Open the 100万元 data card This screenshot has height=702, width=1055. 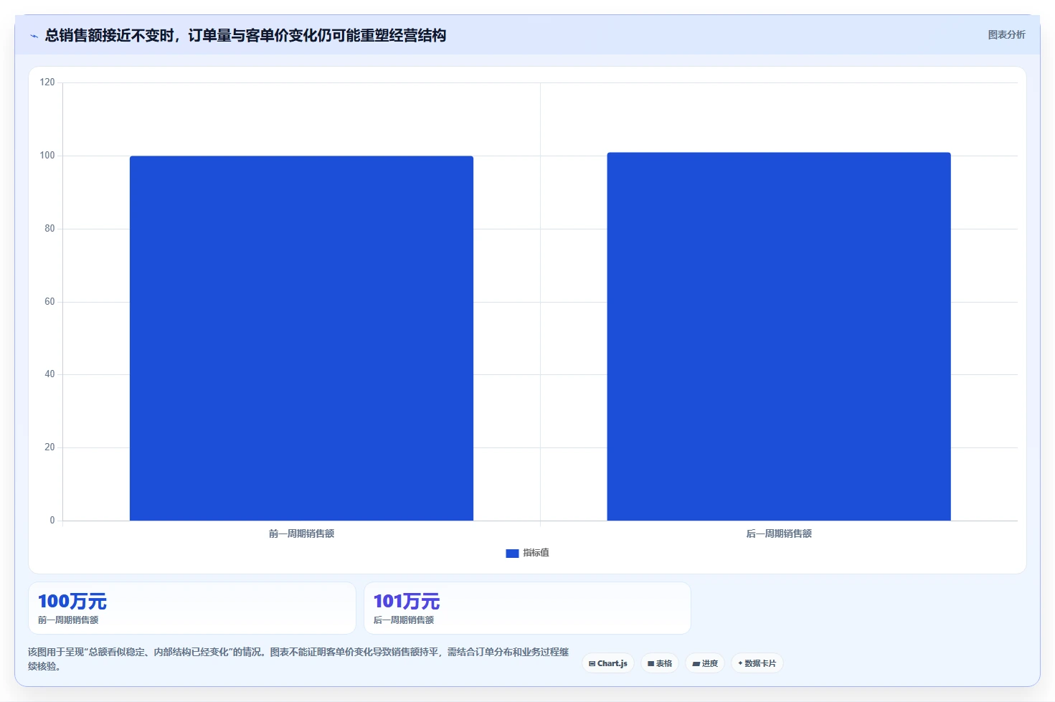[192, 608]
